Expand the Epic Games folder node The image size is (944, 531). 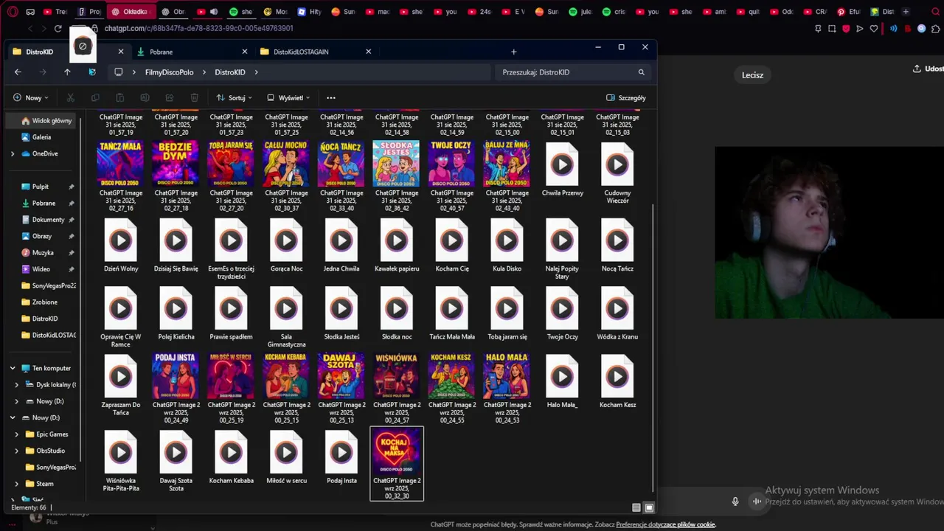pos(17,434)
